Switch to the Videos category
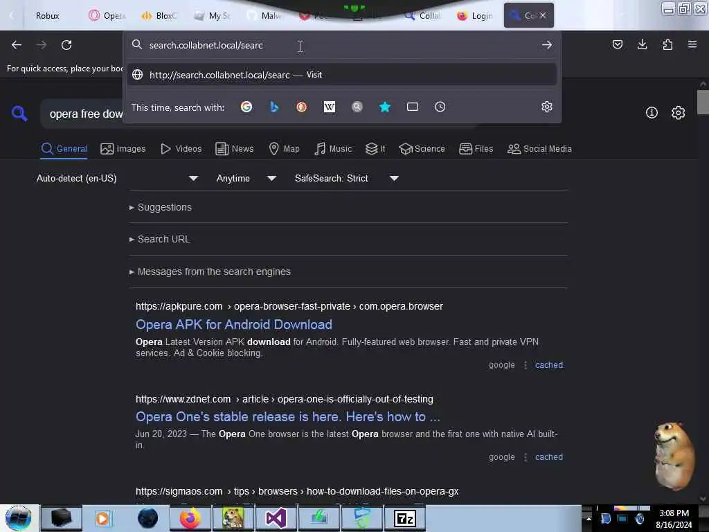This screenshot has width=709, height=532. click(181, 149)
